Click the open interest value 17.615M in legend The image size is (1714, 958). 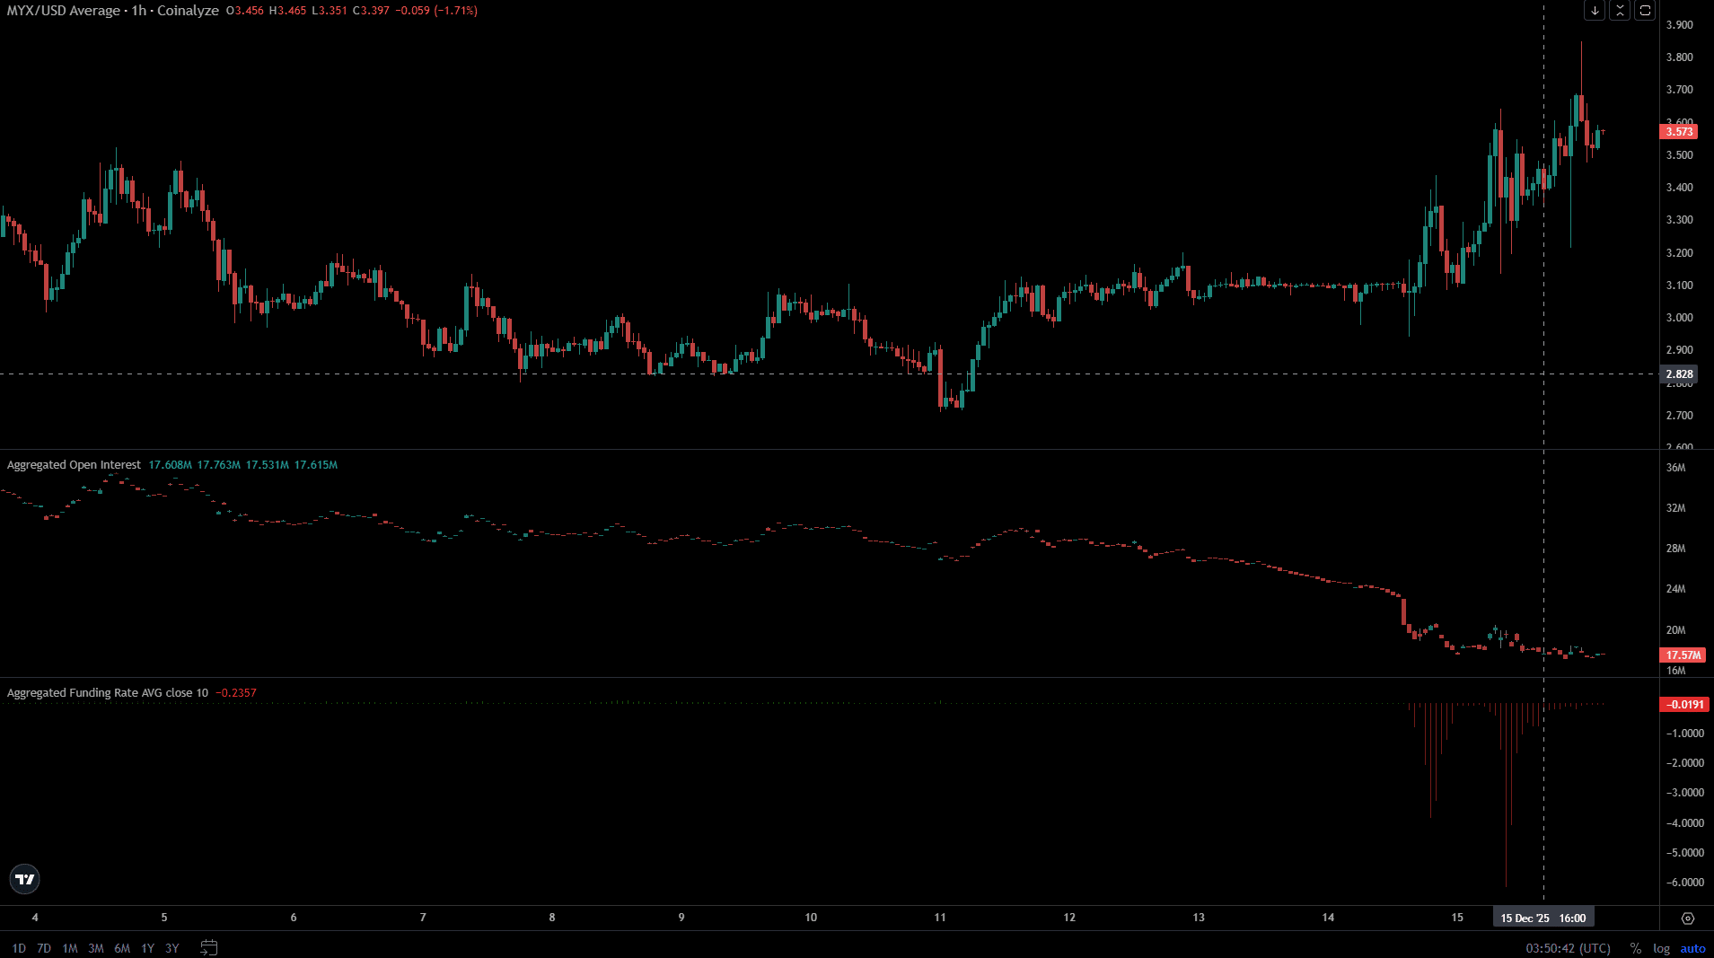[x=316, y=465]
